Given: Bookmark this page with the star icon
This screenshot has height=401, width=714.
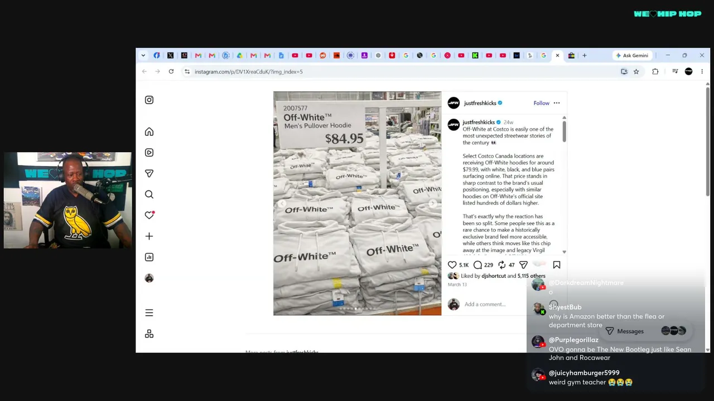Looking at the screenshot, I should pyautogui.click(x=636, y=71).
